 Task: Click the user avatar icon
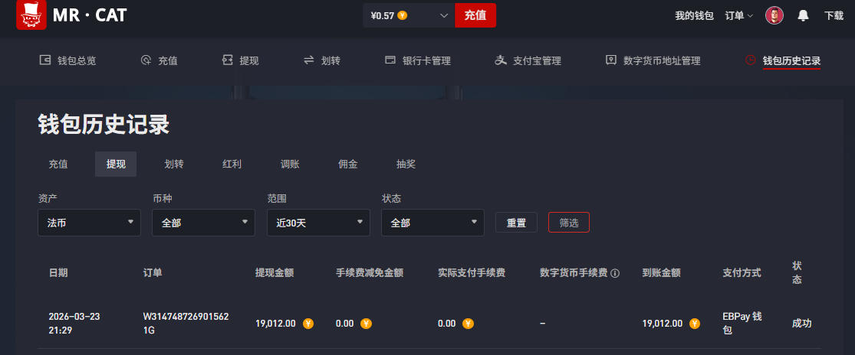coord(774,15)
